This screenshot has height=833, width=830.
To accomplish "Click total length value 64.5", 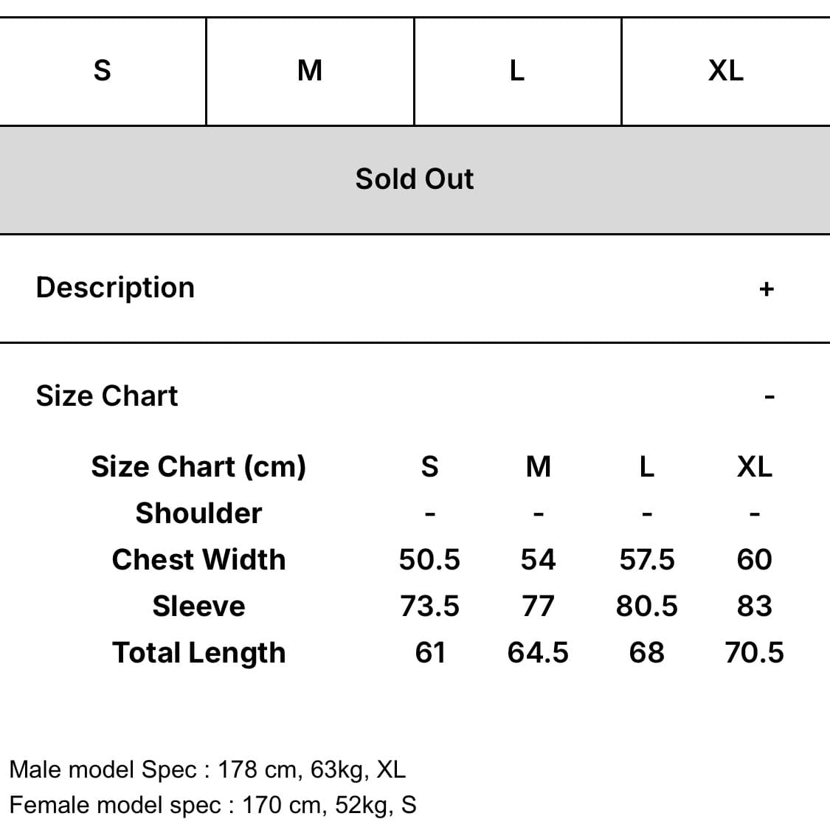I will pos(538,652).
